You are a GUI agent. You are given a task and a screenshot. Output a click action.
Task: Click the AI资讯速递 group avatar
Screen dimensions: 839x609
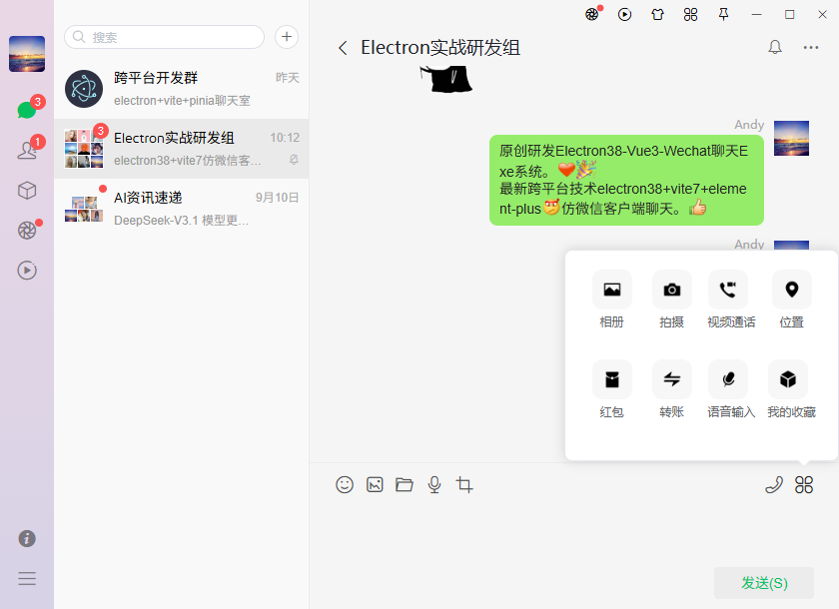(x=84, y=209)
